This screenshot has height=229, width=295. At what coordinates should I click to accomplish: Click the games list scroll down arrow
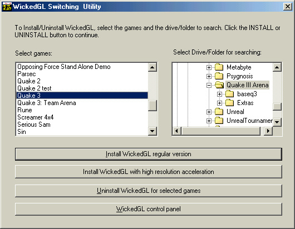[x=153, y=131]
